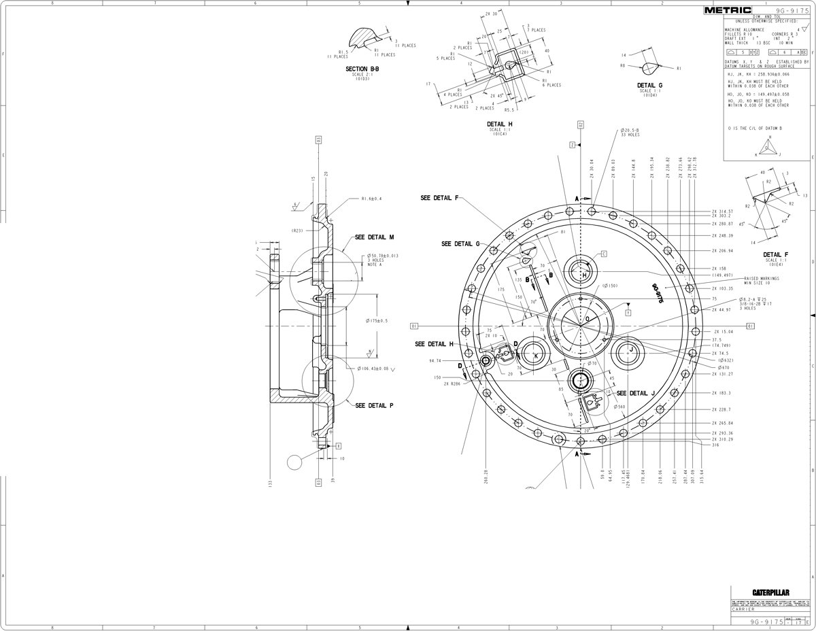Screen dimensions: 816x631
Task: Click the datum triangle symbol with H
Action: [770, 145]
